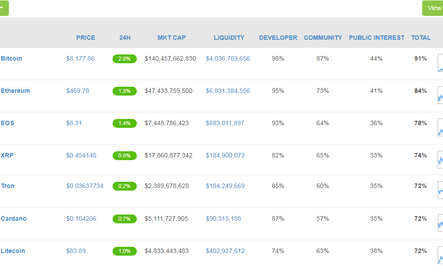This screenshot has height=272, width=443.
Task: Select Bitcoin market cap $140,457,662,830
Action: point(170,59)
